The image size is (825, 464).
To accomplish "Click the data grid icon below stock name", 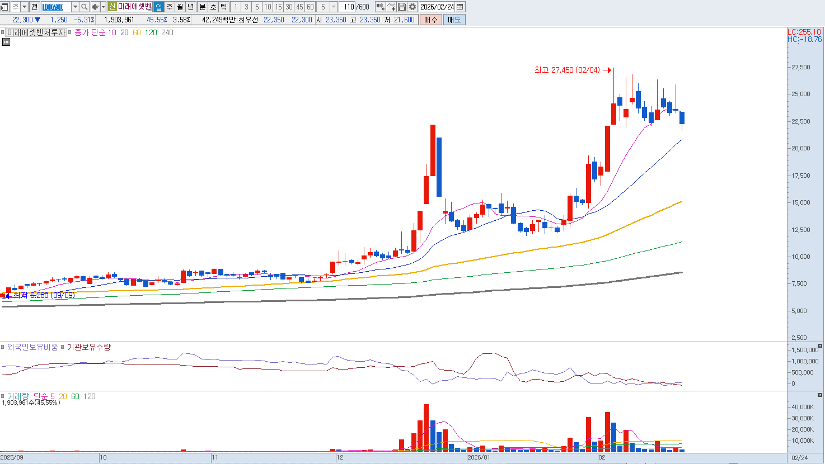I will [x=6, y=42].
